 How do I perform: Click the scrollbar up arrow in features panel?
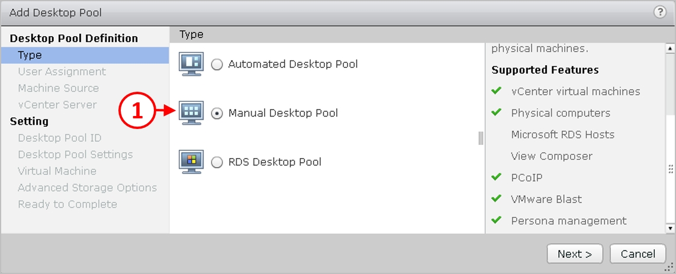pyautogui.click(x=670, y=48)
